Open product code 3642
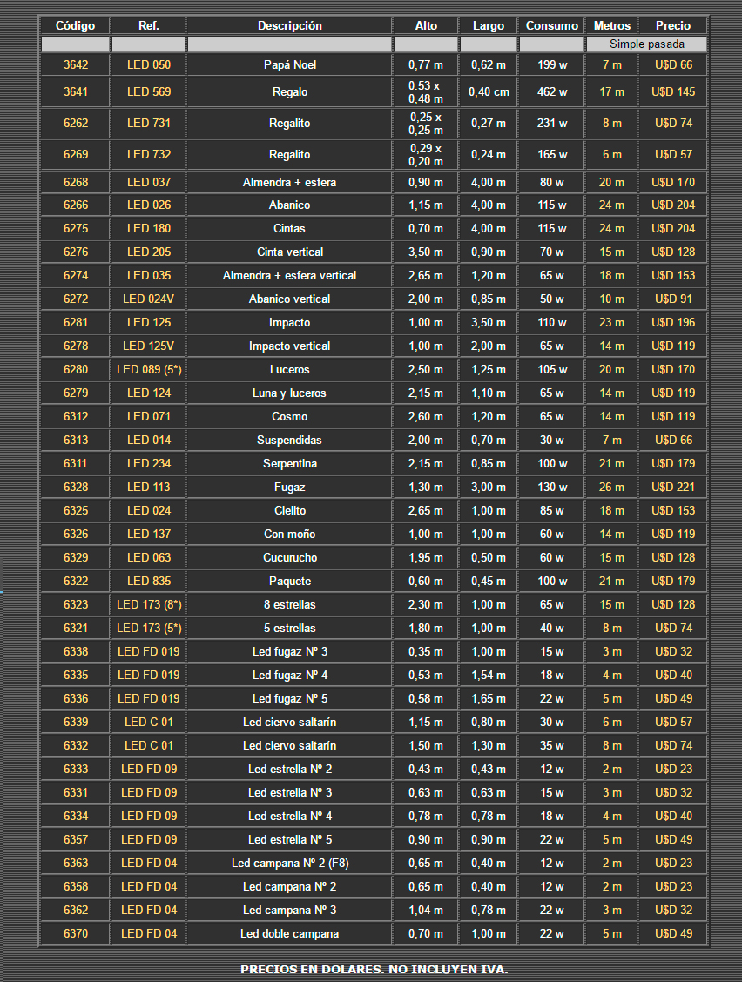 coord(76,64)
